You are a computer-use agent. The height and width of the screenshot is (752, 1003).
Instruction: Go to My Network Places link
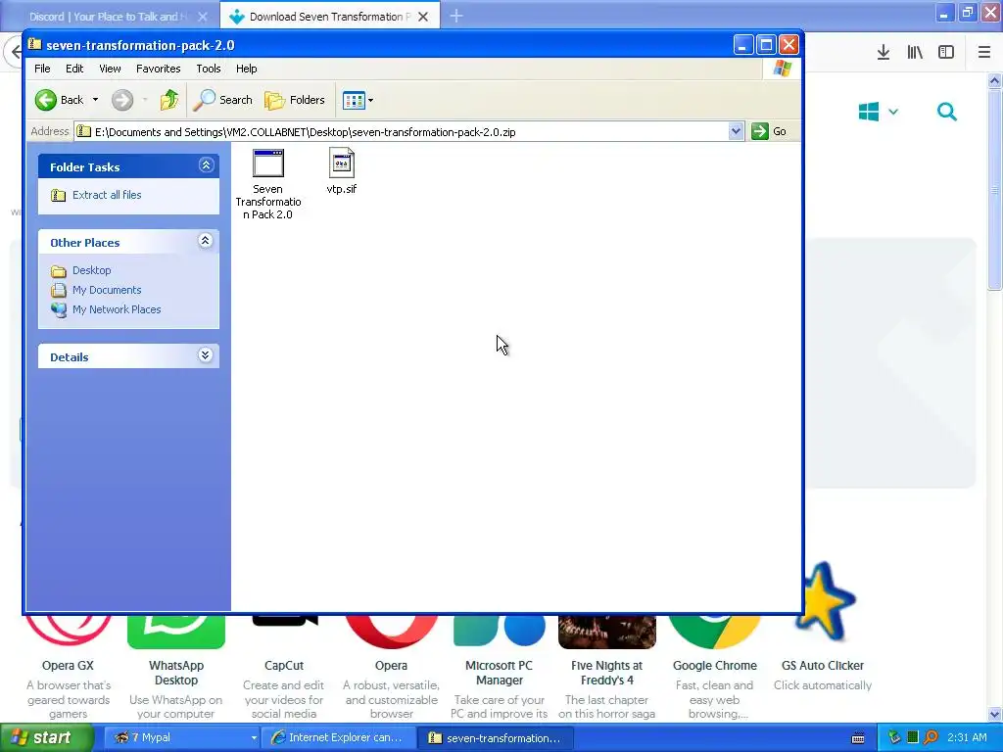point(117,309)
